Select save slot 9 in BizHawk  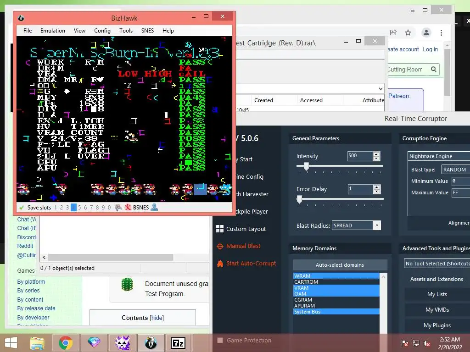(x=103, y=208)
